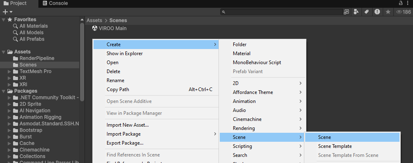The height and width of the screenshot is (163, 413).
Task: Click the Search by Import Log Type icon
Action: (x=377, y=12)
